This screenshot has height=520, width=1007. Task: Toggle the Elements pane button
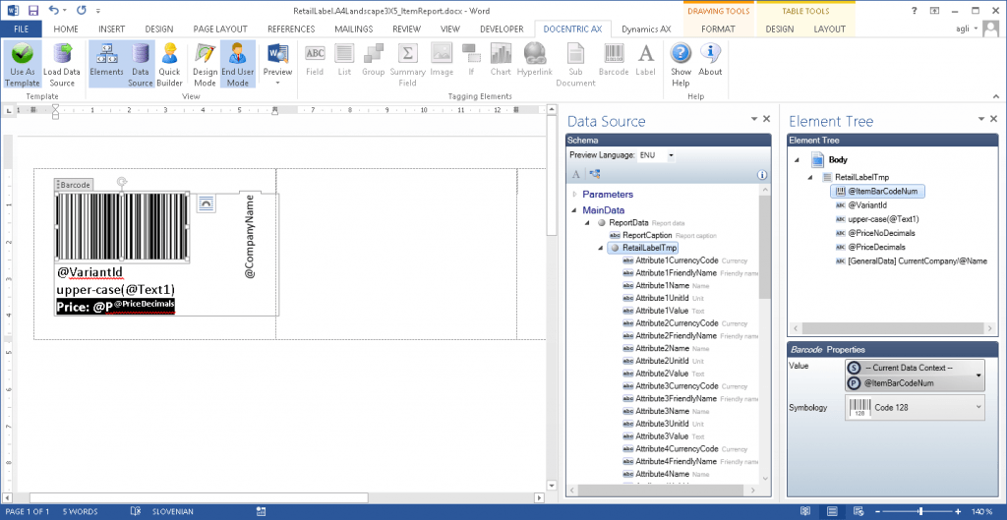(106, 64)
